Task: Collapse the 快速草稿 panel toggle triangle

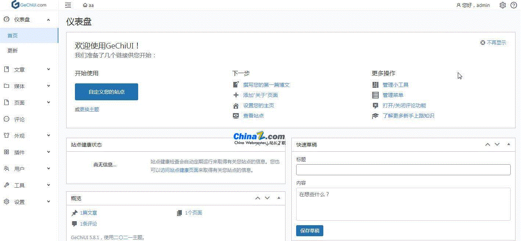Action: (x=509, y=144)
